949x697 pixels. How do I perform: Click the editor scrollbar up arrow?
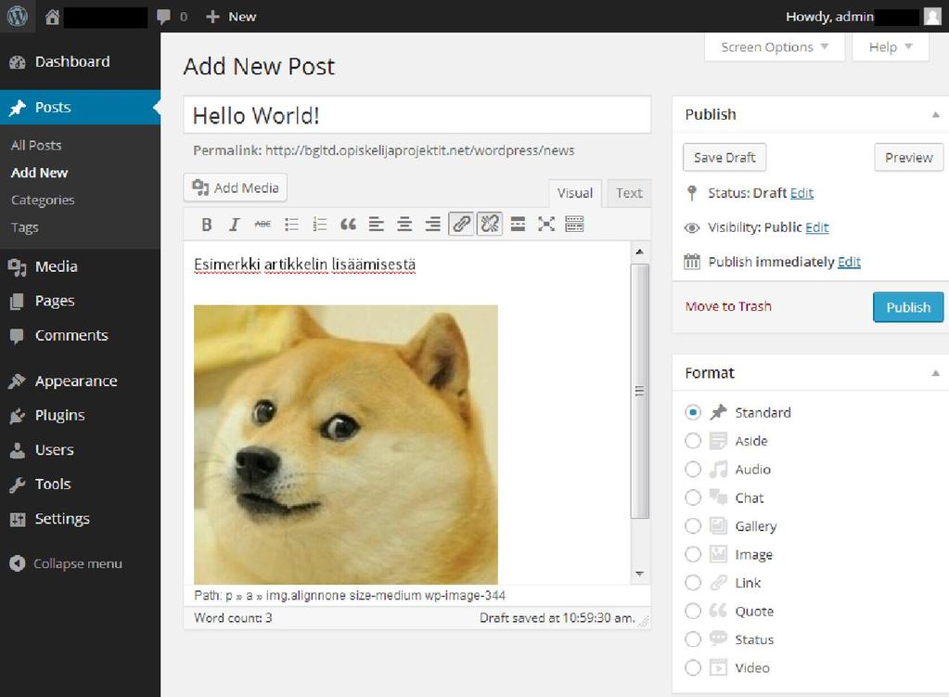point(640,252)
